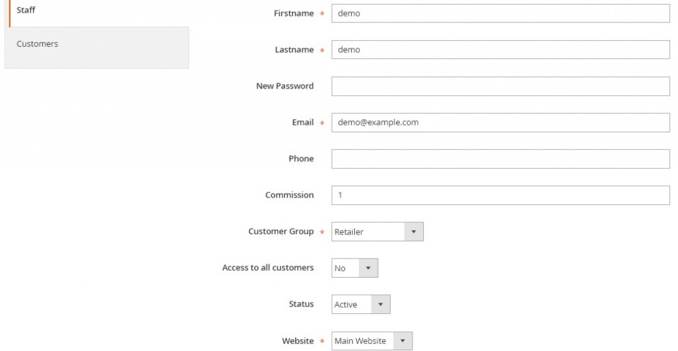This screenshot has height=351, width=678.
Task: Click the Email label
Action: (303, 122)
